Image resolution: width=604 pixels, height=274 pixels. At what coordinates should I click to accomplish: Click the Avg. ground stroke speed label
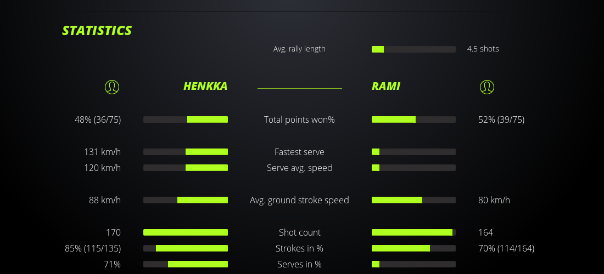(299, 200)
